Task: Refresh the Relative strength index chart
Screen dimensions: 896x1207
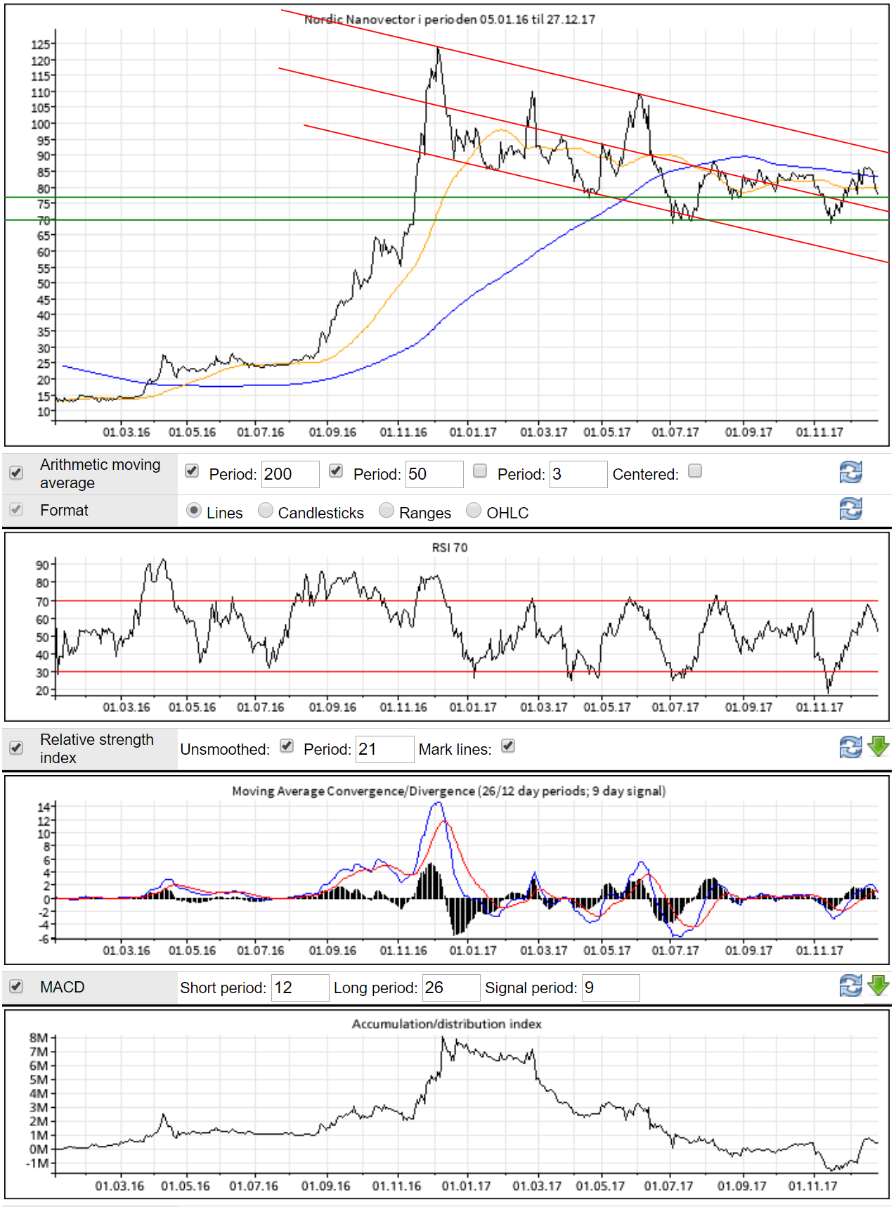Action: (x=851, y=747)
